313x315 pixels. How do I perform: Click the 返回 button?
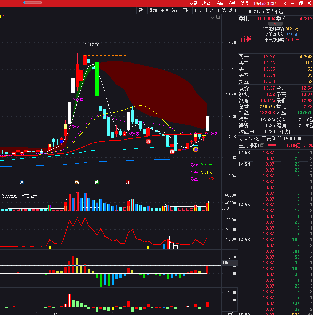[x=232, y=10]
